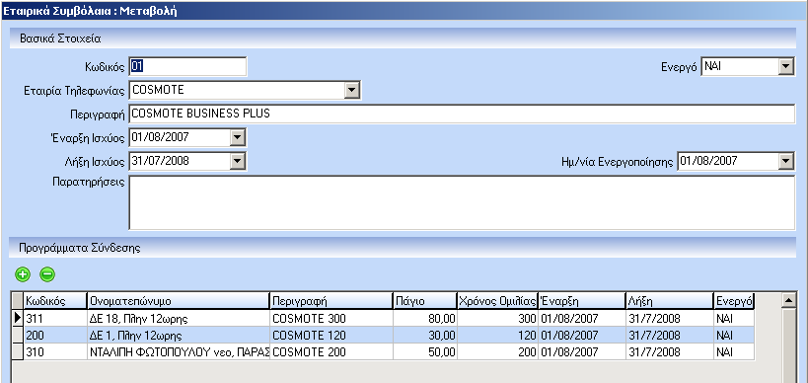The height and width of the screenshot is (383, 808).
Task: Select the cell with code 200
Action: pos(55,335)
